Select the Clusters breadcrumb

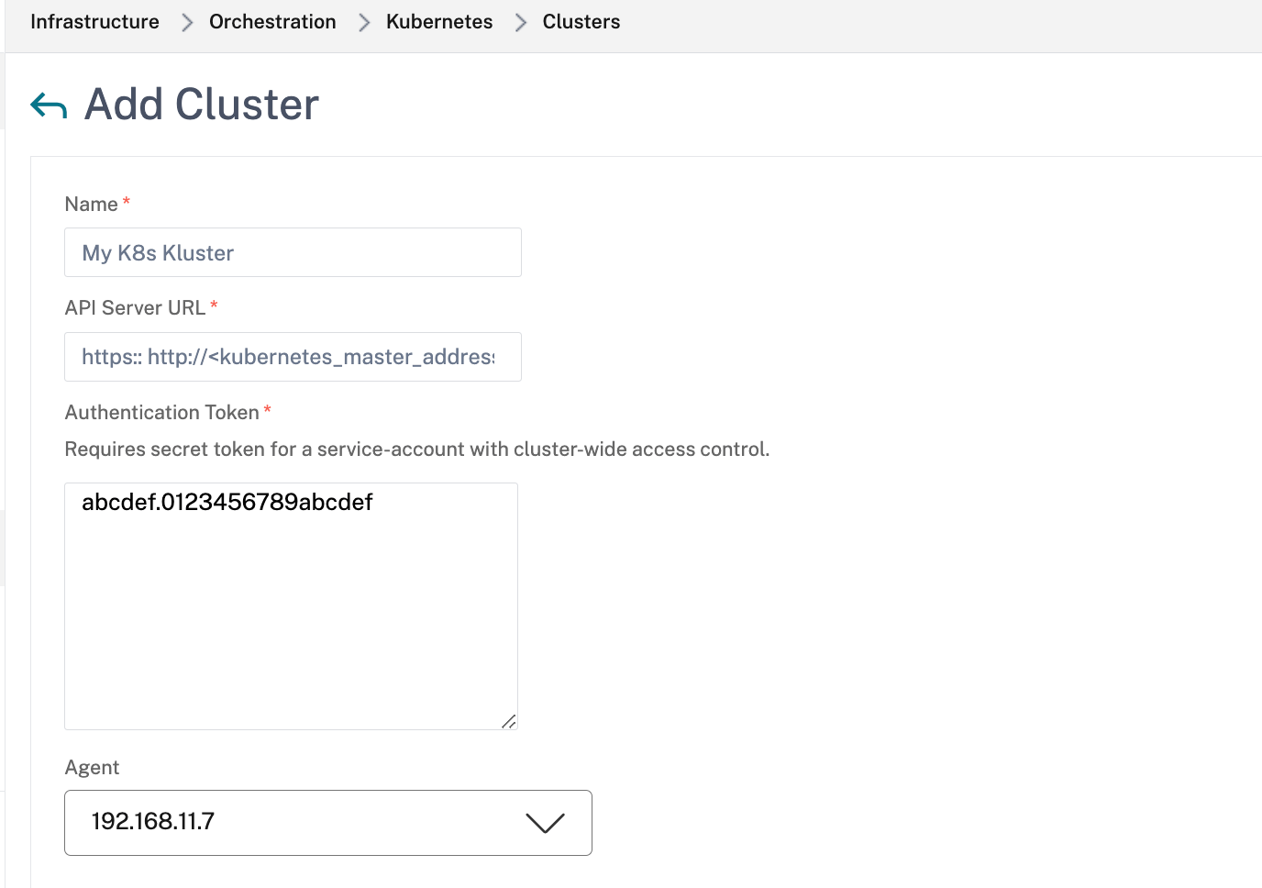[581, 22]
